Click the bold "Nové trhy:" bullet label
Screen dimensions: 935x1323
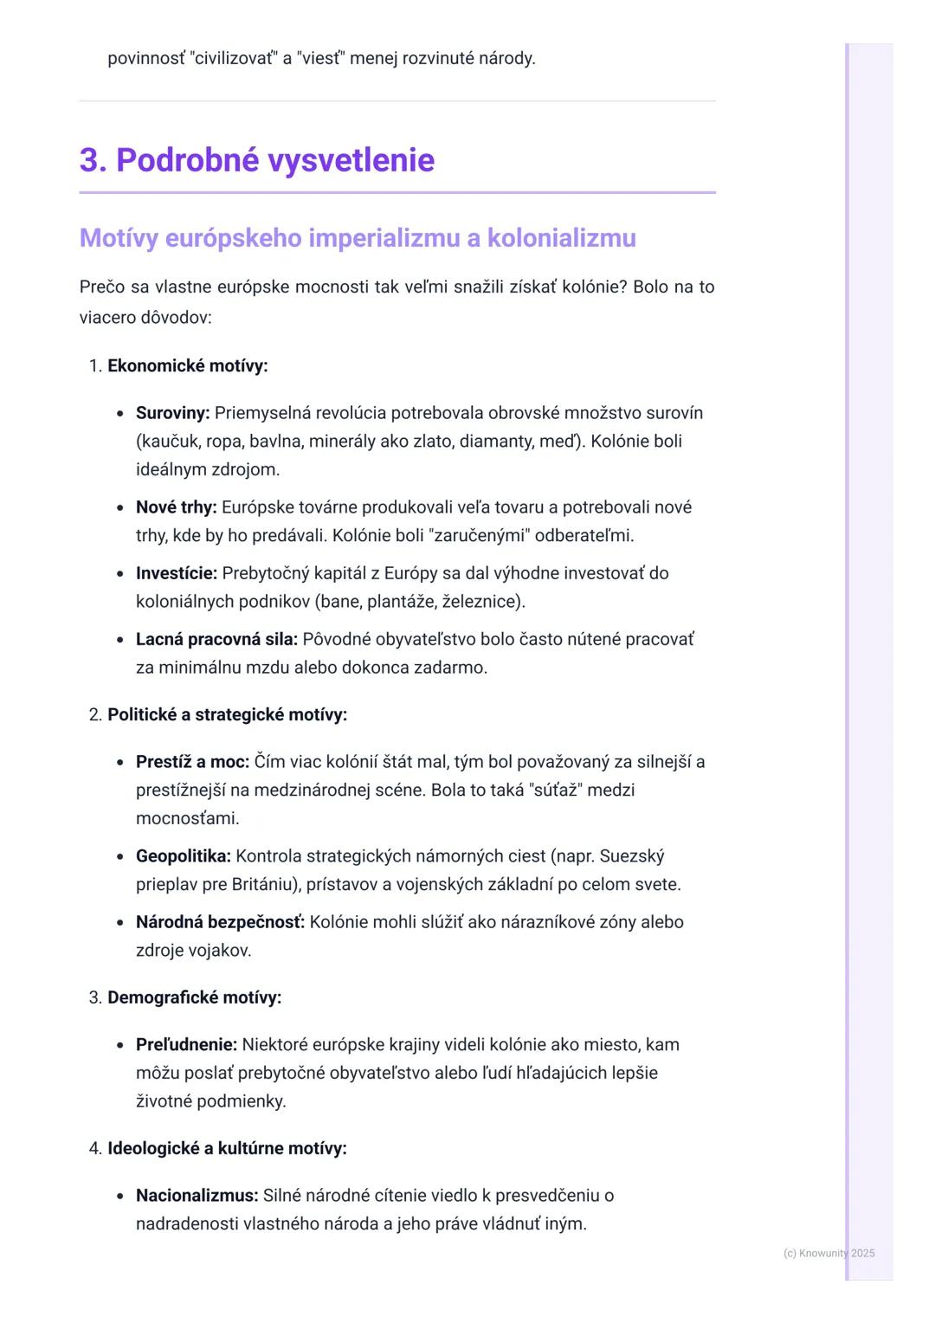pyautogui.click(x=176, y=507)
